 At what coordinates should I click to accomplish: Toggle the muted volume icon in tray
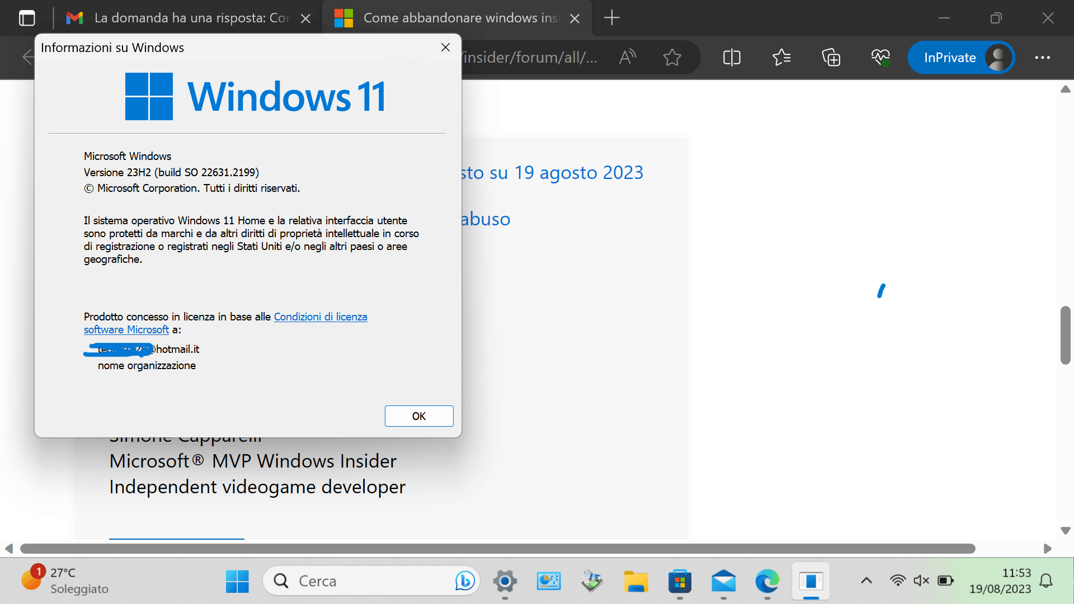click(x=921, y=581)
